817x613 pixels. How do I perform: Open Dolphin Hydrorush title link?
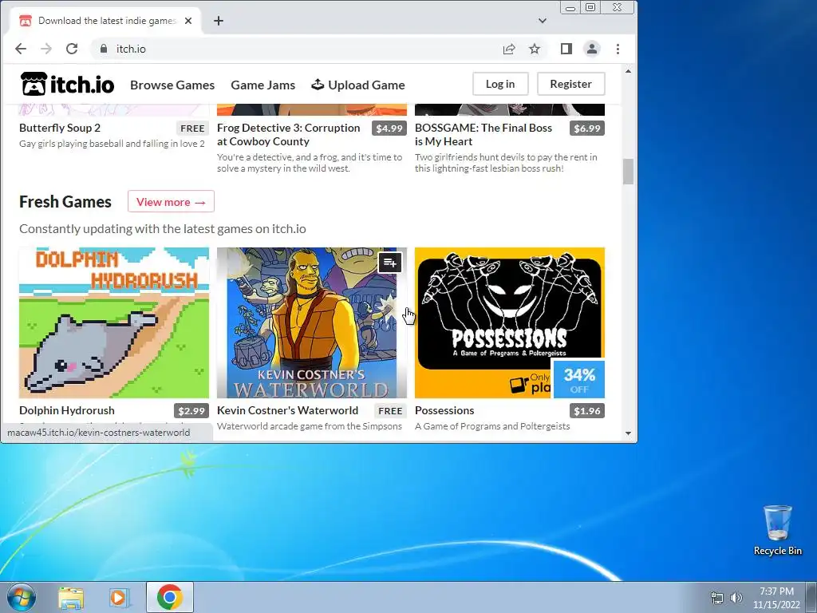pos(67,410)
